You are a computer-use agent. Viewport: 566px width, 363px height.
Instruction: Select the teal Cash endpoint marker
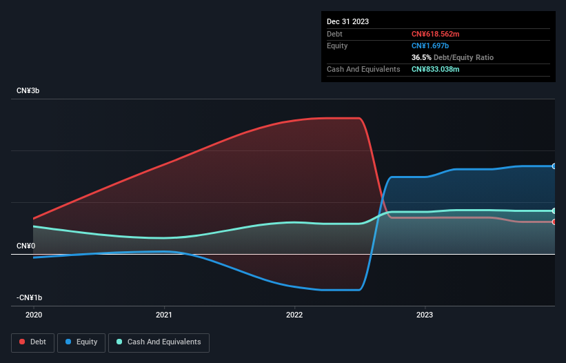coord(554,211)
